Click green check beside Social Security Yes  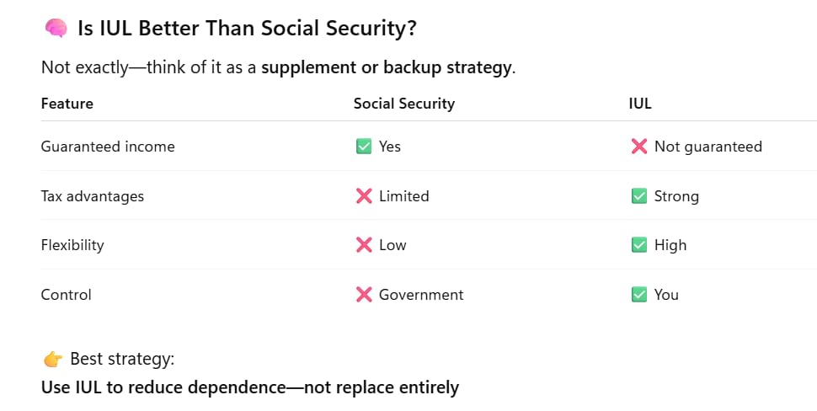click(364, 147)
